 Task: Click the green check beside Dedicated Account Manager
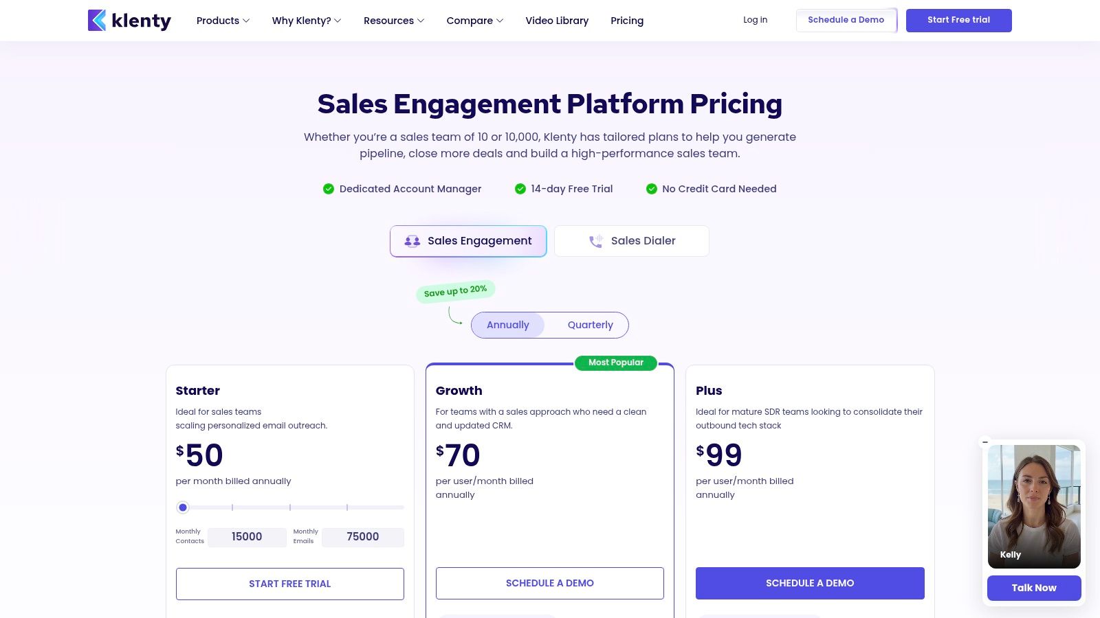click(329, 189)
